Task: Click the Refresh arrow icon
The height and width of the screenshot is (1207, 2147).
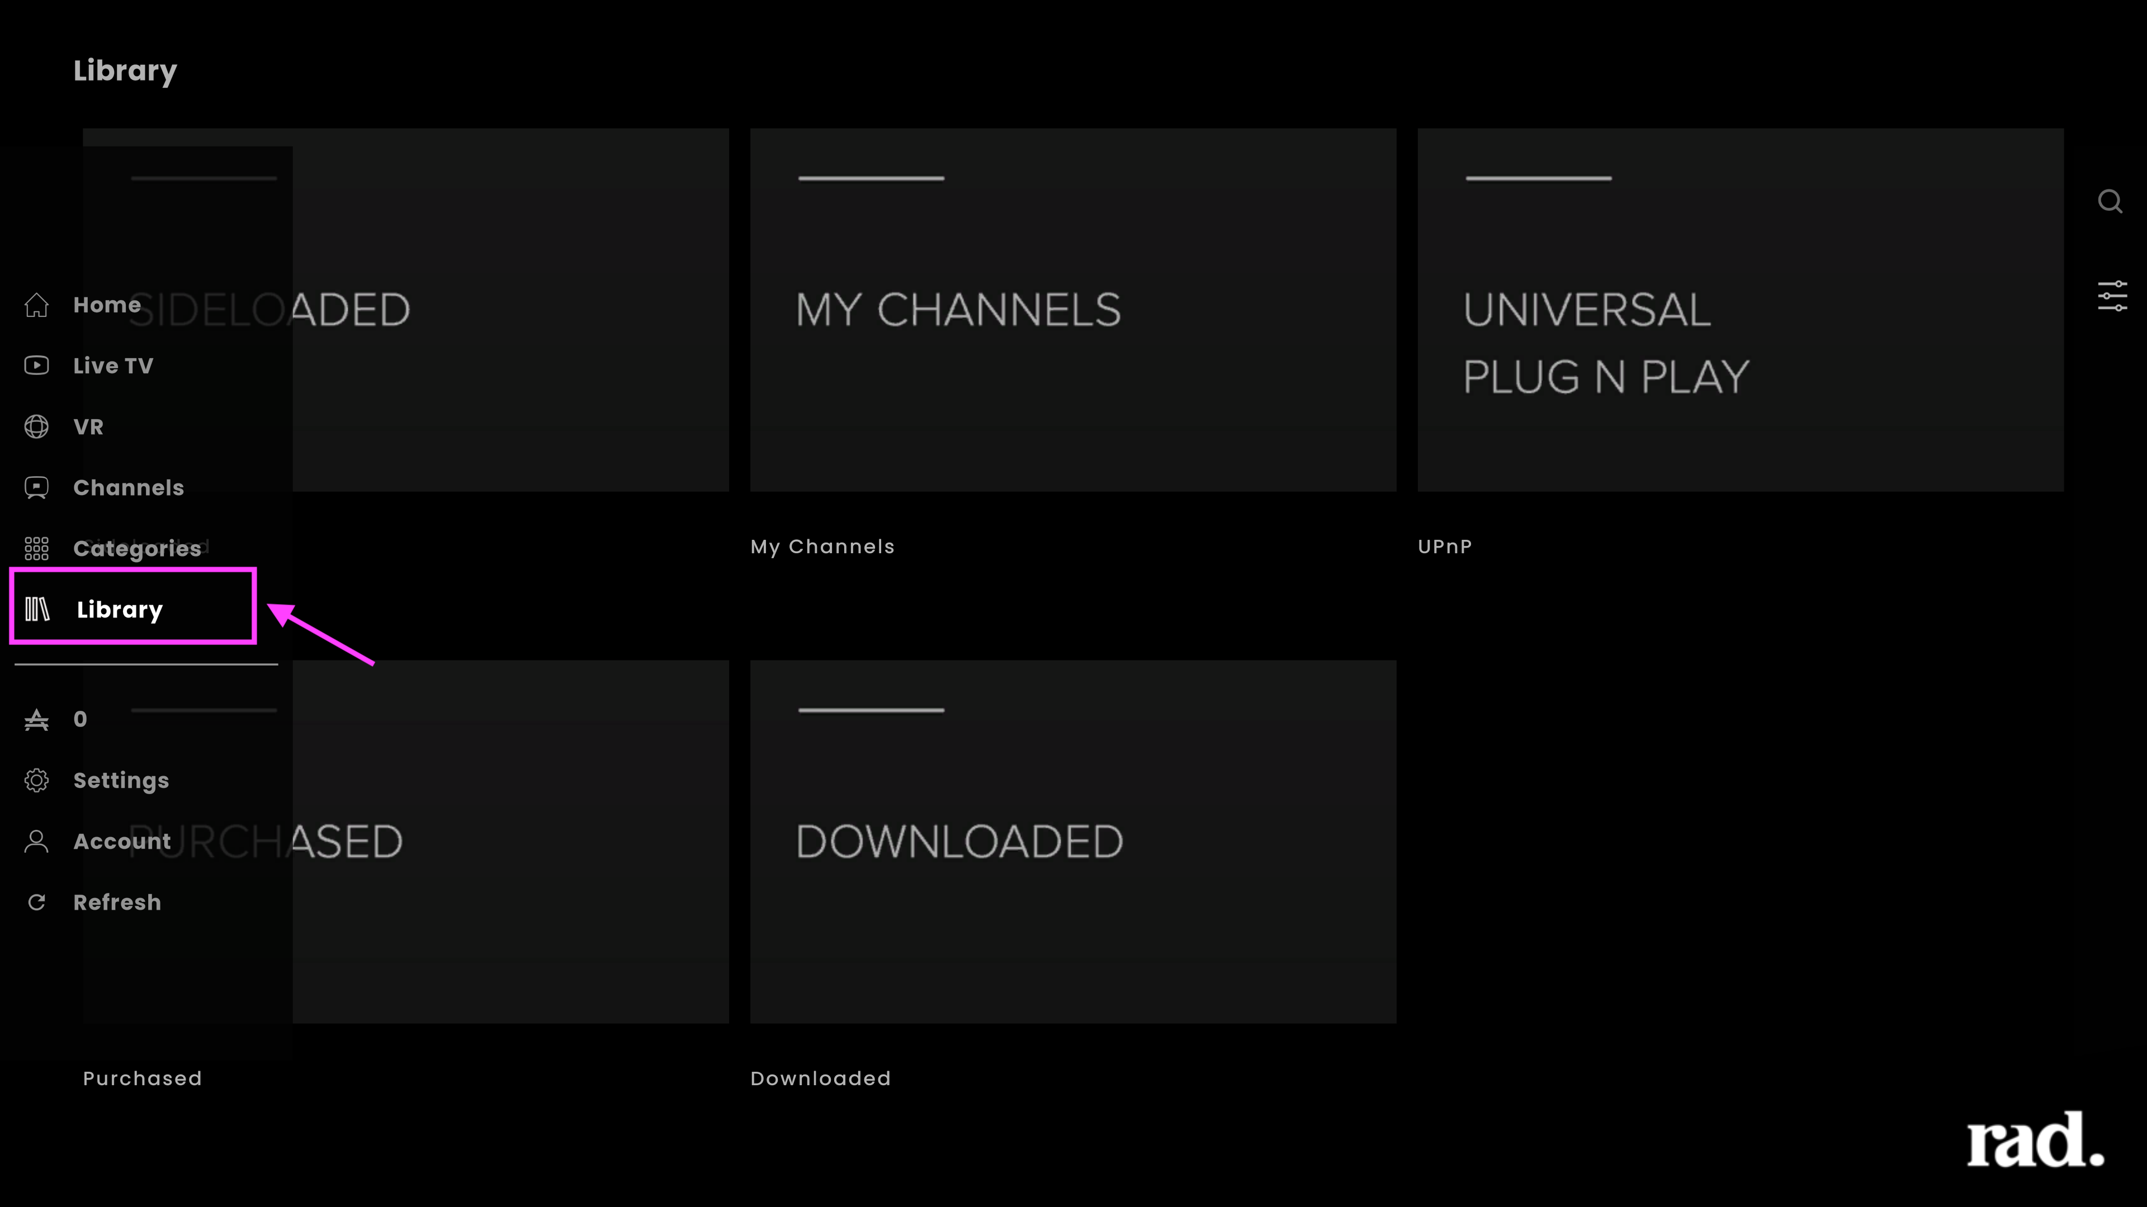Action: [36, 902]
